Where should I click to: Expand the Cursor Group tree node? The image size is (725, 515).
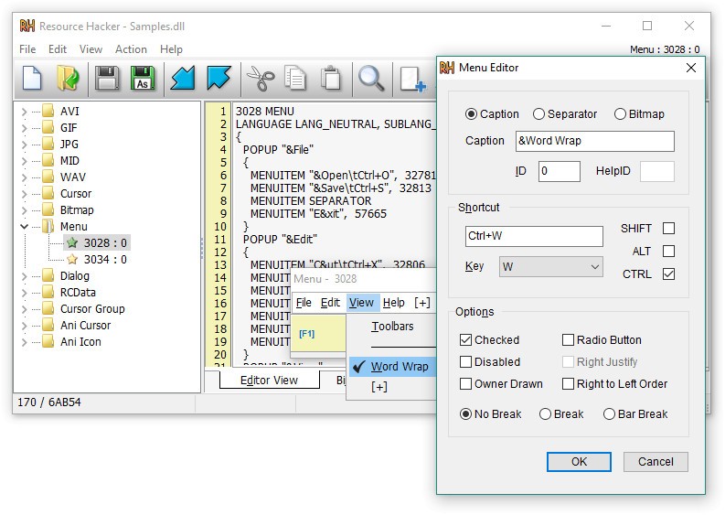pos(24,309)
